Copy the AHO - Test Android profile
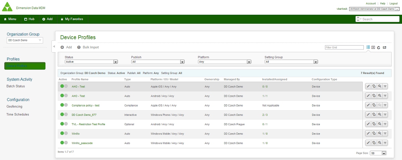402x160 pixels. click(374, 96)
